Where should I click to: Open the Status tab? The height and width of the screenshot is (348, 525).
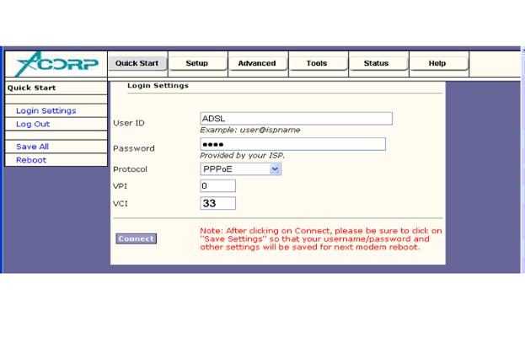[x=376, y=63]
